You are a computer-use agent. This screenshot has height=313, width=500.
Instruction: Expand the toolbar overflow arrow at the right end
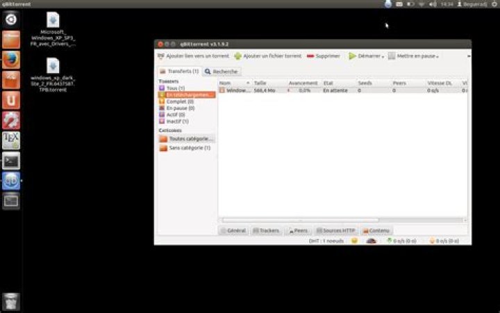click(469, 56)
